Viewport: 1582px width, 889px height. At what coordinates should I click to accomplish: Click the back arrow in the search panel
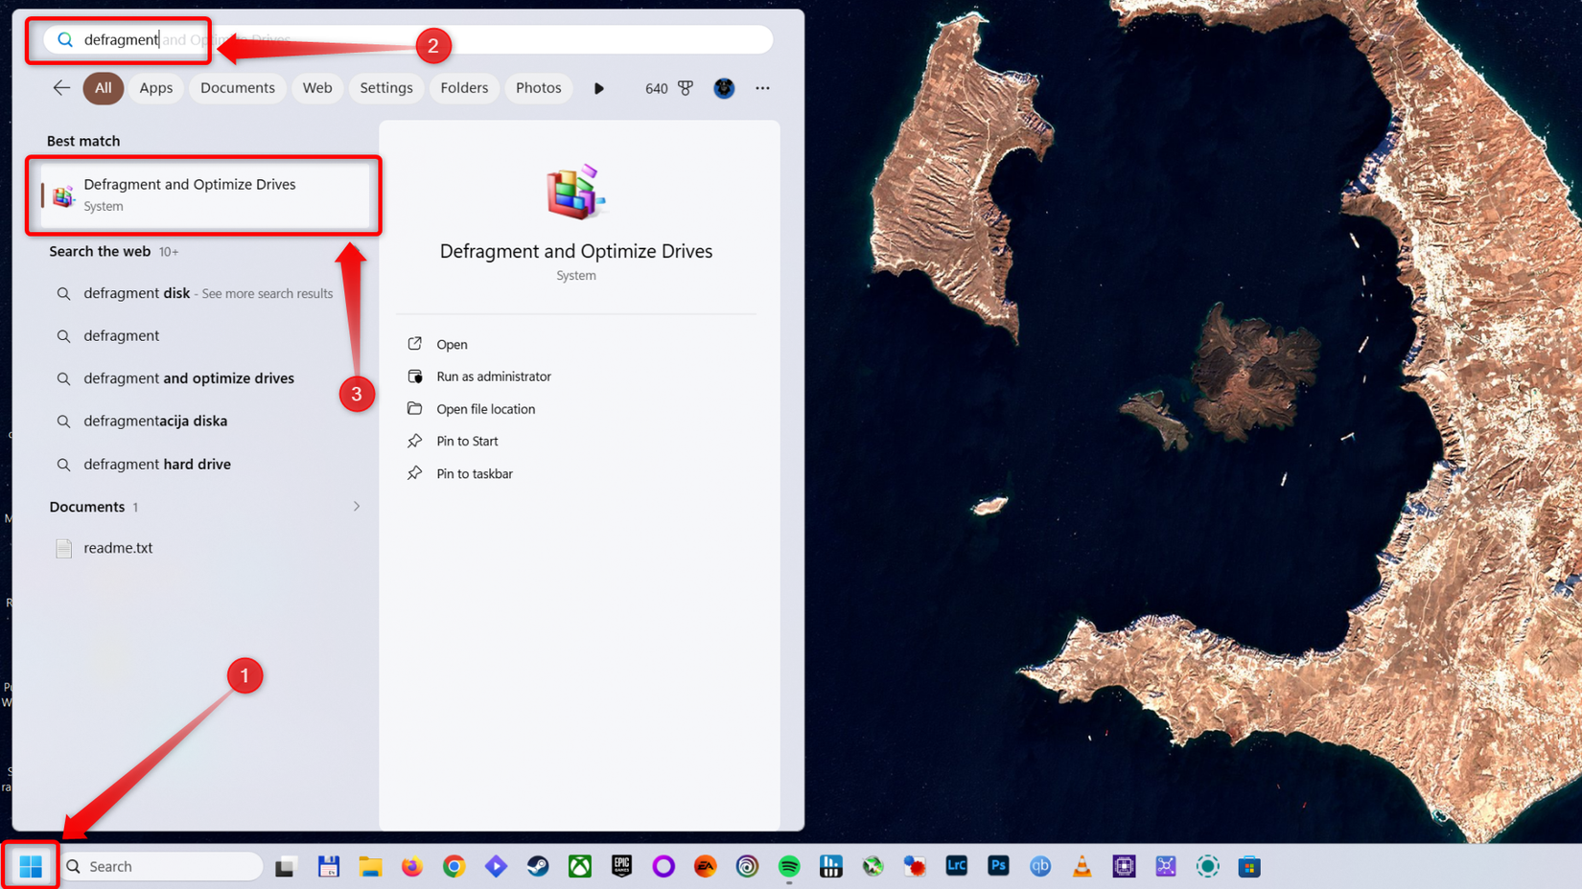[x=60, y=87]
